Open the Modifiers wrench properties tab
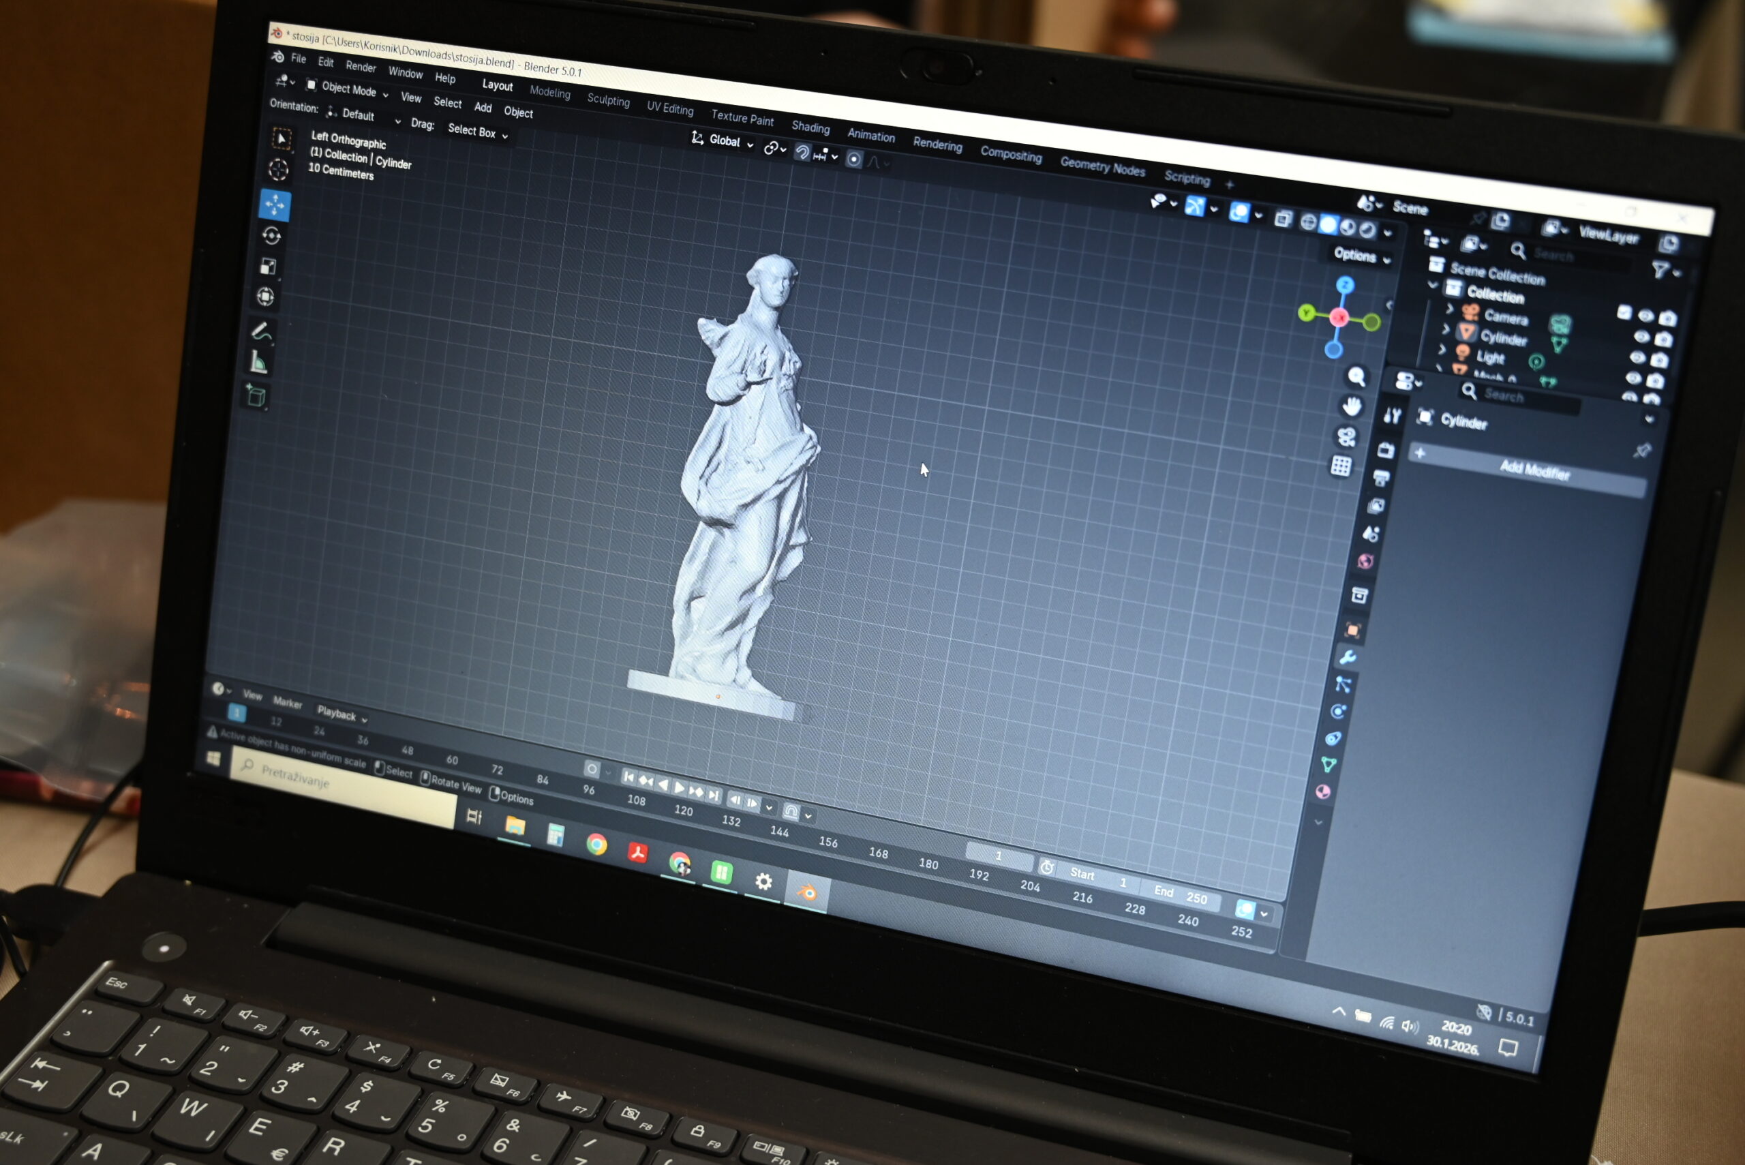The image size is (1745, 1165). pyautogui.click(x=1347, y=656)
